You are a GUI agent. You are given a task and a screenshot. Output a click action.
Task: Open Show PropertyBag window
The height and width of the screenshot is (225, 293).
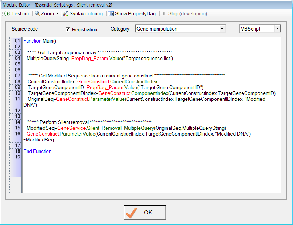[132, 13]
